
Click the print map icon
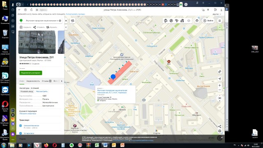(x=219, y=131)
